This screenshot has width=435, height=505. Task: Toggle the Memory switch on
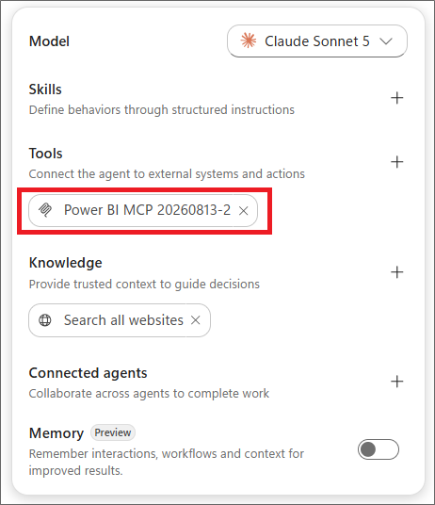click(x=379, y=449)
